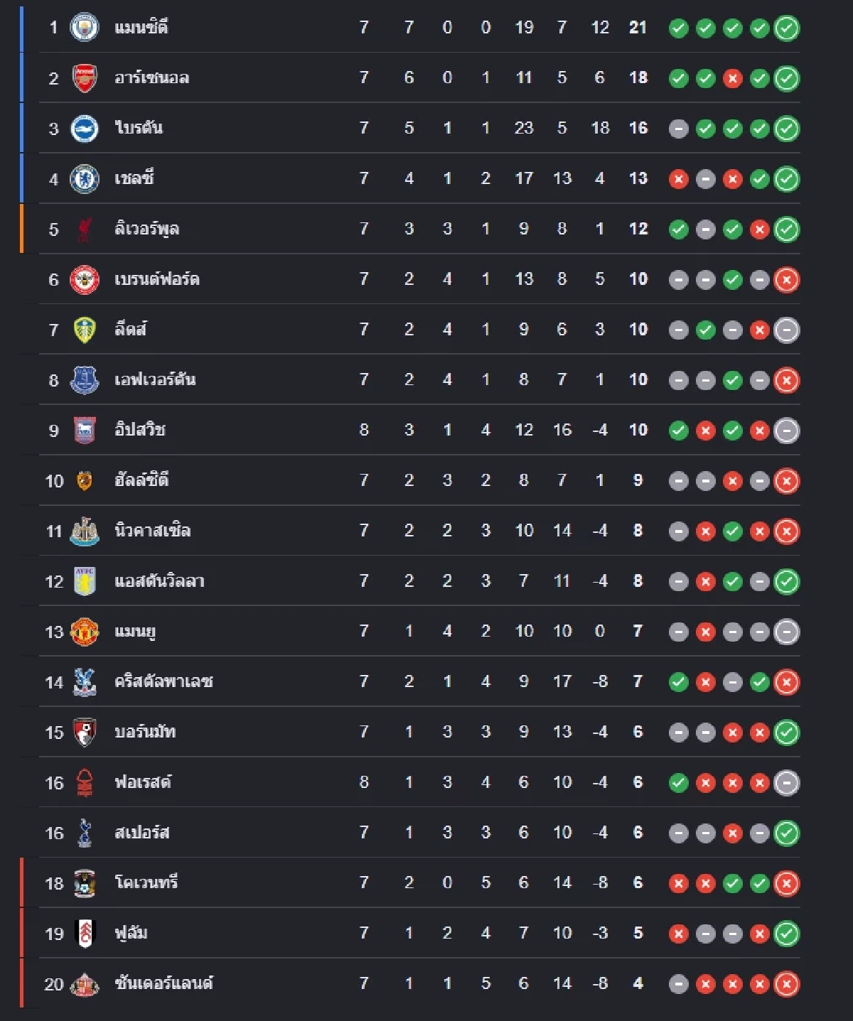Select the Tottenham cockerel logo
This screenshot has height=1021, width=853.
85,833
